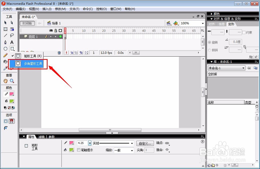The width and height of the screenshot is (260, 169).
Task: Open the 窗口(W) menu
Action: tap(116, 9)
